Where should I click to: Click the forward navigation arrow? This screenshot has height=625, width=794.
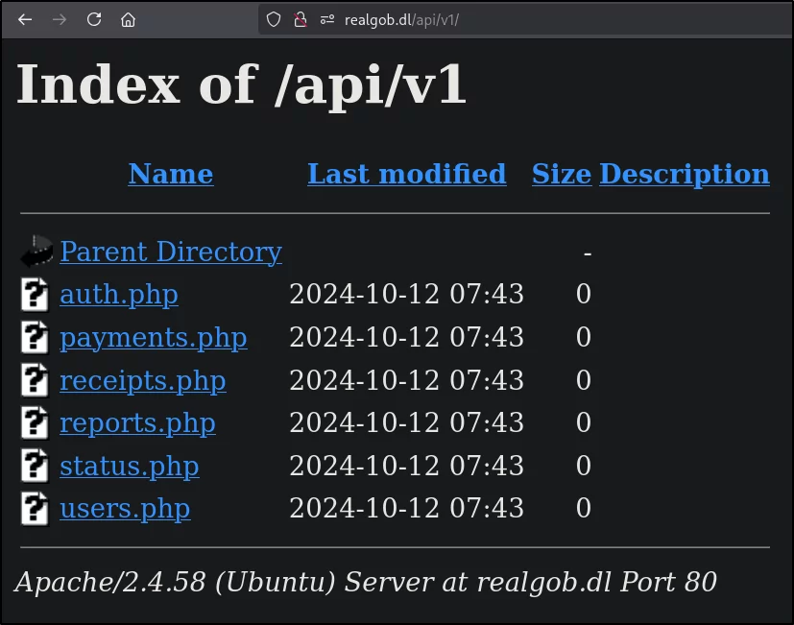click(60, 20)
